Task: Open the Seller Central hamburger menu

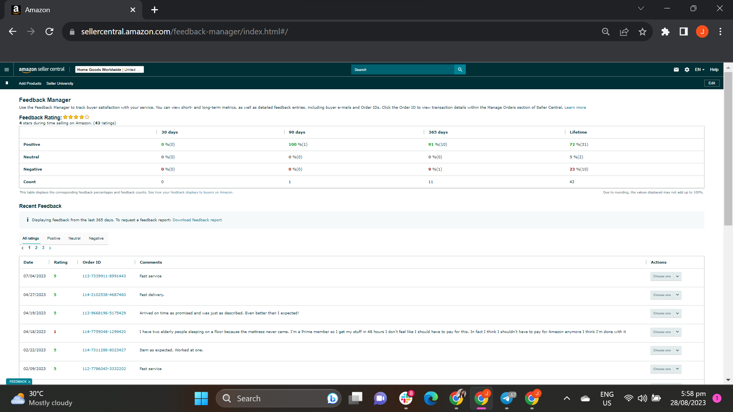Action: (6, 69)
